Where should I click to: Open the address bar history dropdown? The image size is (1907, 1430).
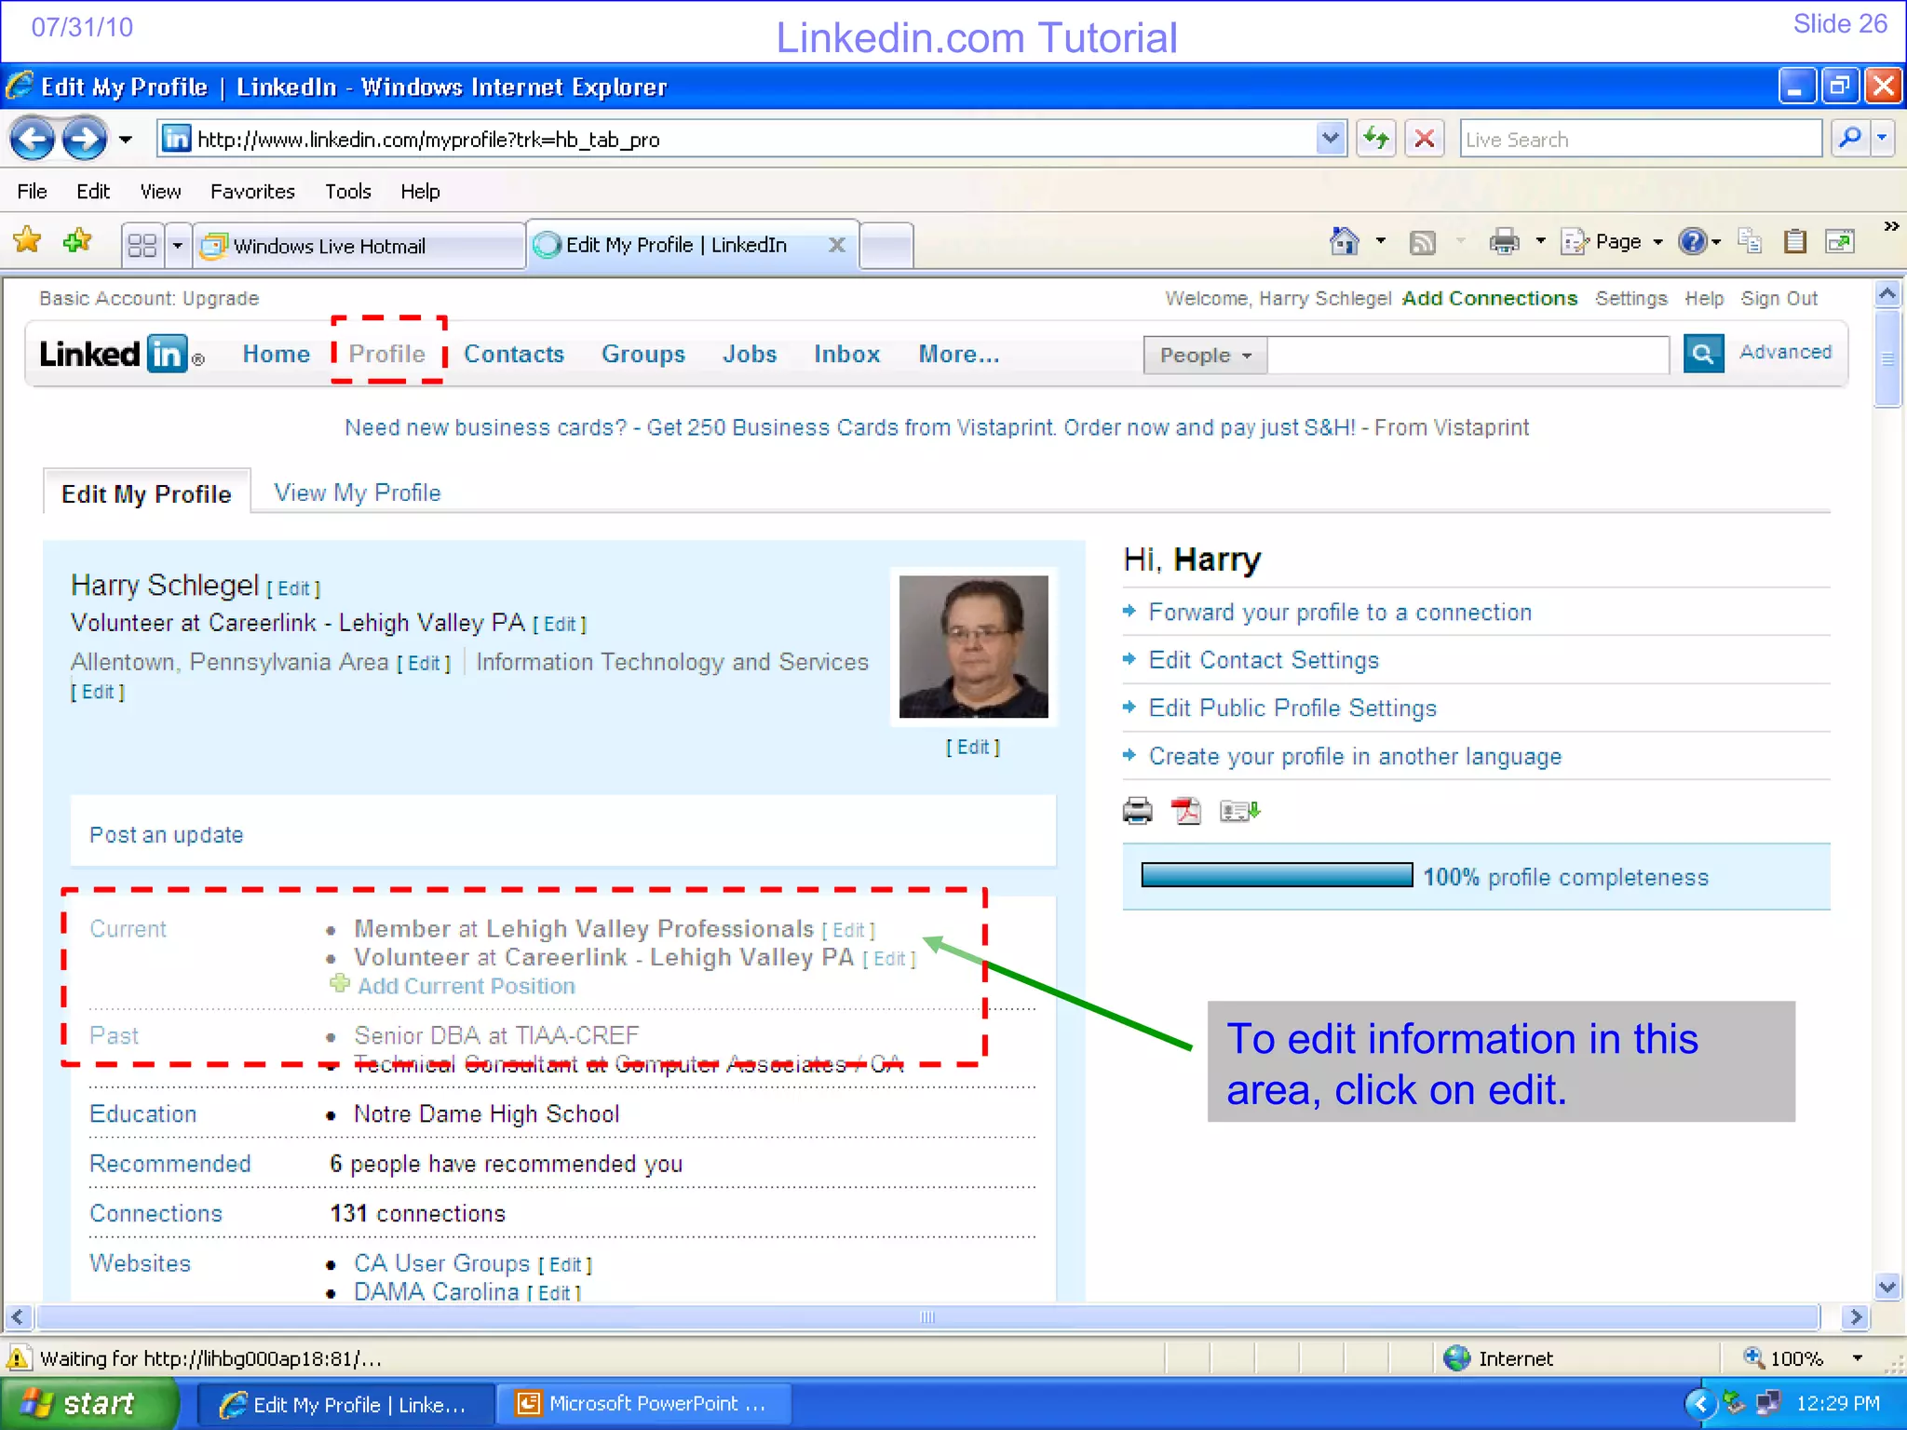click(1331, 139)
